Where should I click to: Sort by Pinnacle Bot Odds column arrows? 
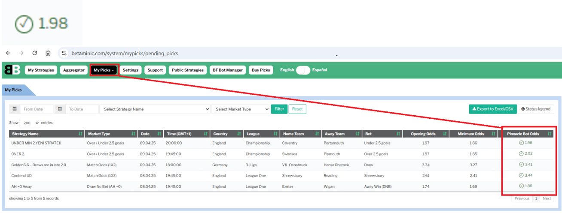point(549,134)
